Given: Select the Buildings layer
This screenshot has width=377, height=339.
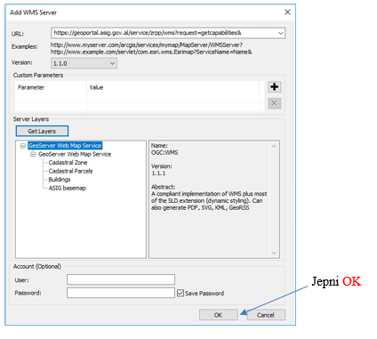Looking at the screenshot, I should pyautogui.click(x=60, y=180).
